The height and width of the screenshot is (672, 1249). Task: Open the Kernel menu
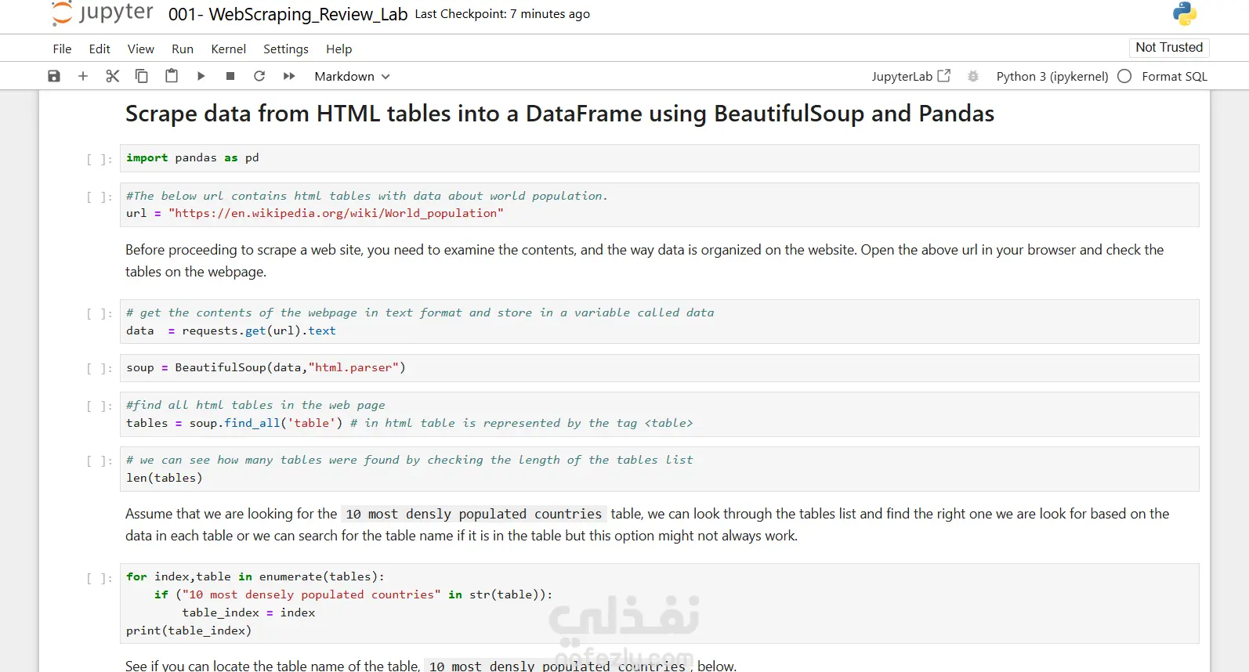click(x=228, y=49)
